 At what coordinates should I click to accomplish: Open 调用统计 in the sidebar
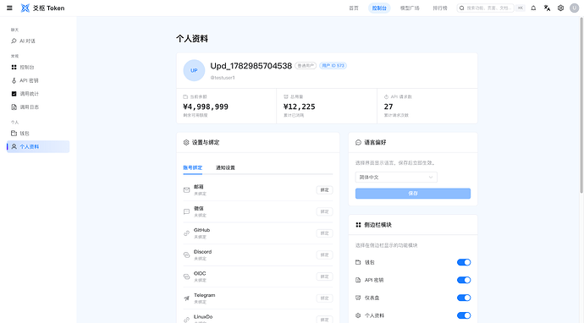click(x=38, y=94)
